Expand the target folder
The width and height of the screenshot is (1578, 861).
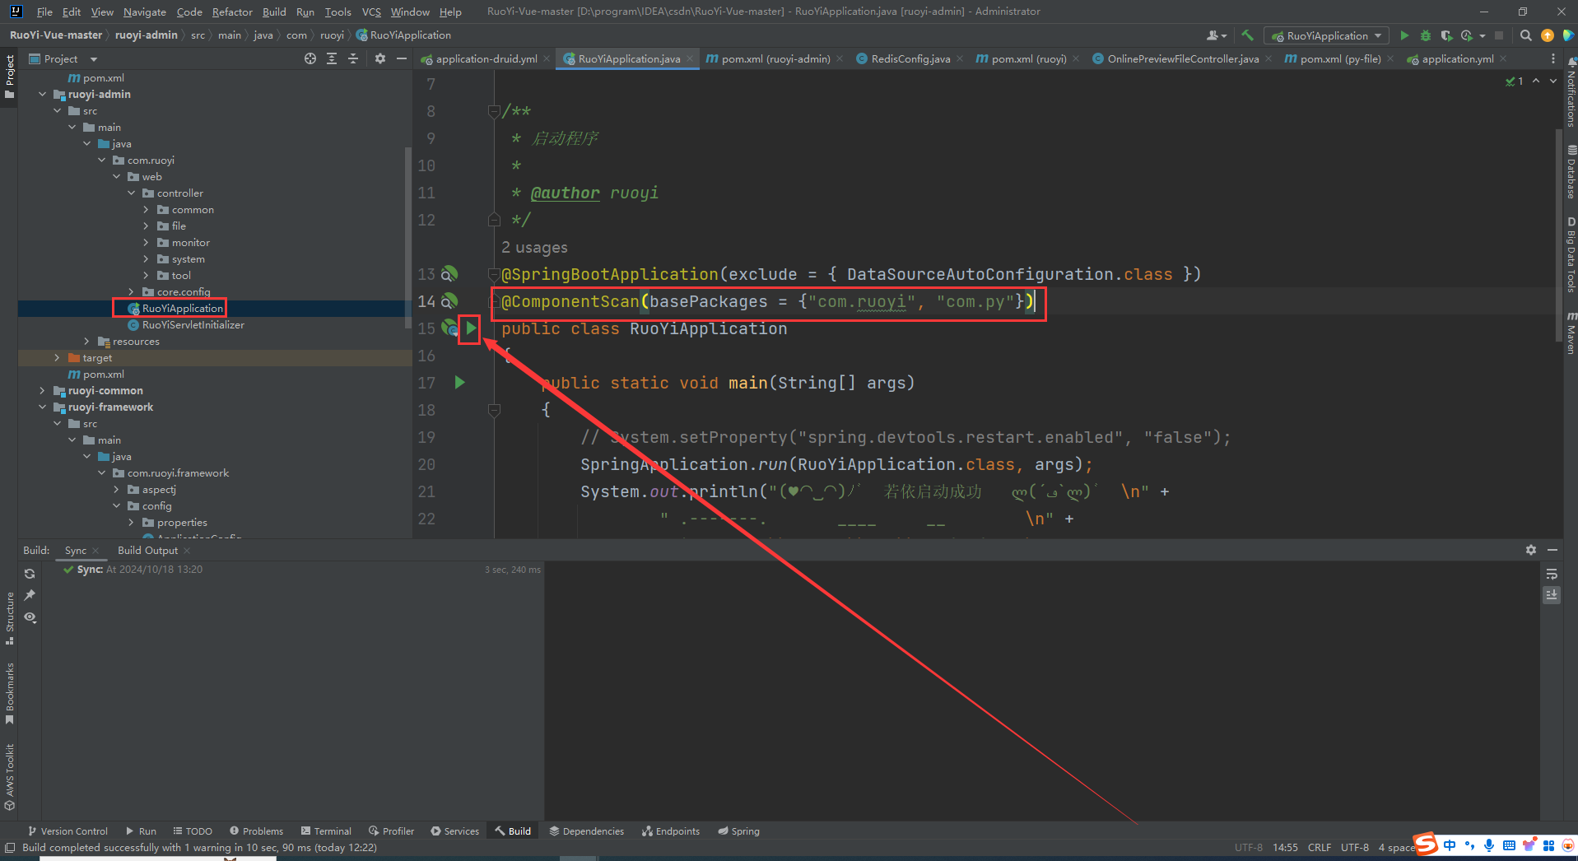[57, 357]
